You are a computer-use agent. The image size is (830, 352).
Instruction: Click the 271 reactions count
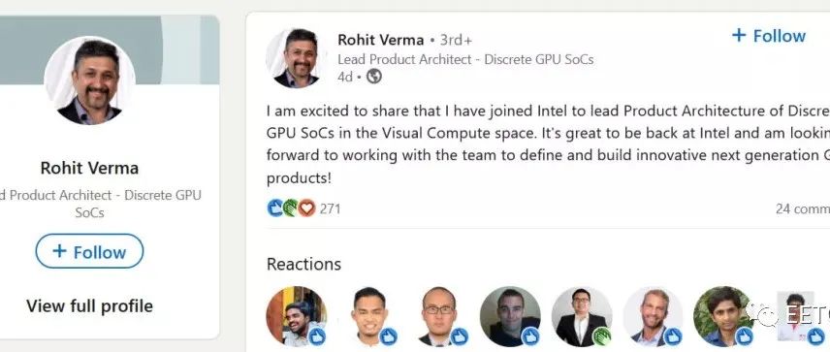tap(330, 208)
